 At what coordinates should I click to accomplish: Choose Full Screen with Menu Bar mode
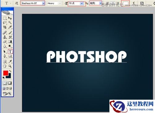point(7,88)
